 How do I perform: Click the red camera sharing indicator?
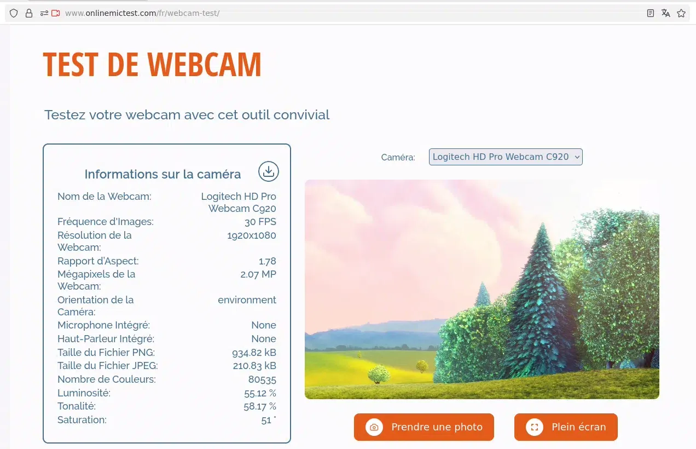pos(56,13)
